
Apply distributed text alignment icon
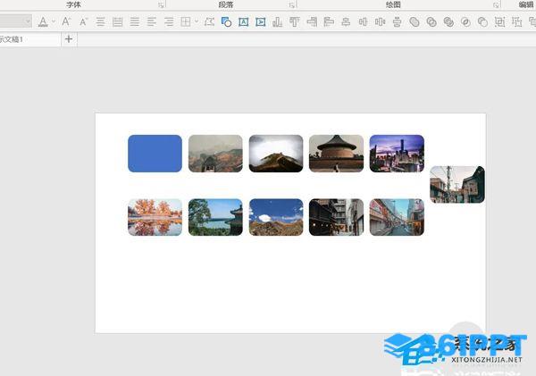click(117, 21)
